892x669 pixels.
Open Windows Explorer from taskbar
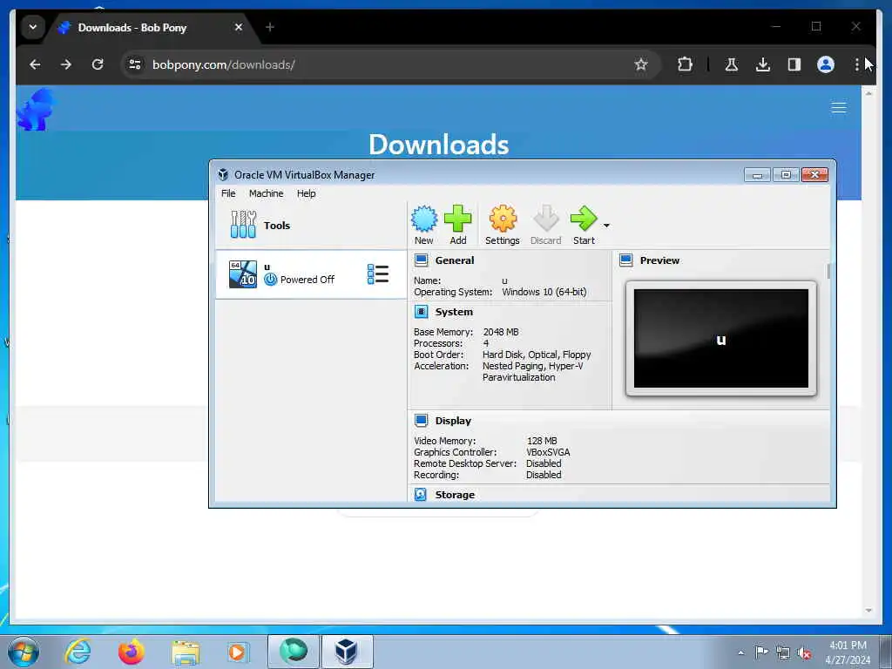(x=186, y=652)
